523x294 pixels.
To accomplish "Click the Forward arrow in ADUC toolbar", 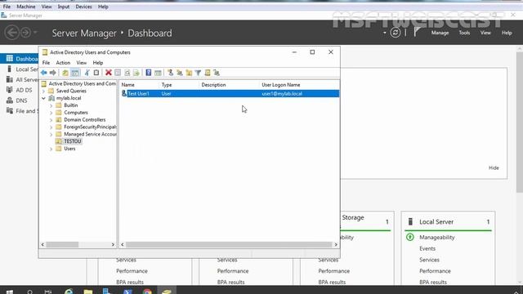I will 52,73.
